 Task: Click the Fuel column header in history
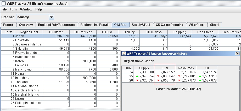pyautogui.click(x=165, y=68)
